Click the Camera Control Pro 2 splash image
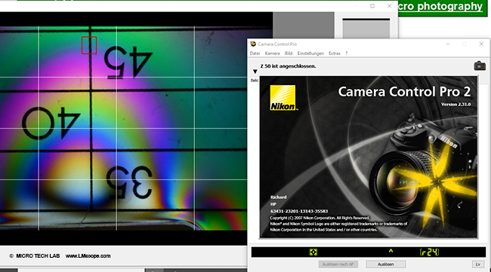The height and width of the screenshot is (272, 491). pyautogui.click(x=369, y=157)
